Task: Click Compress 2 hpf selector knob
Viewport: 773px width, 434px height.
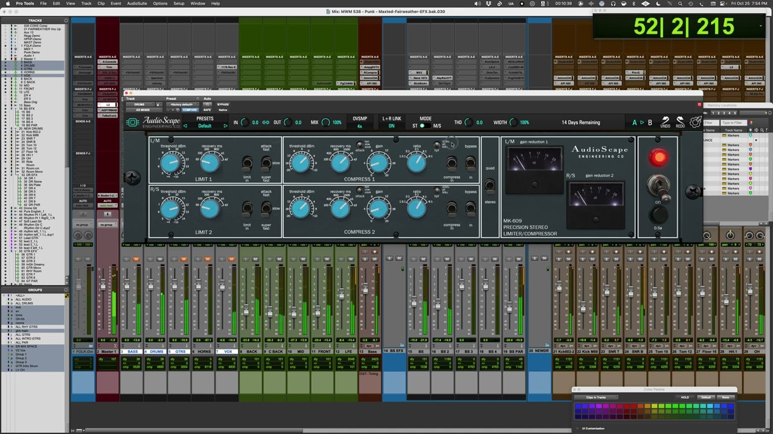Action: (437, 191)
